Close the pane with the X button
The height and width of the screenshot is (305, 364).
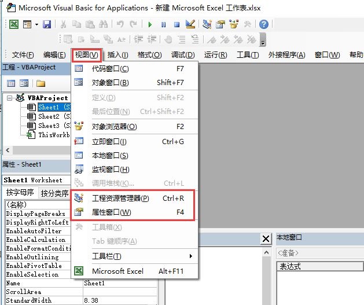[x=266, y=239]
